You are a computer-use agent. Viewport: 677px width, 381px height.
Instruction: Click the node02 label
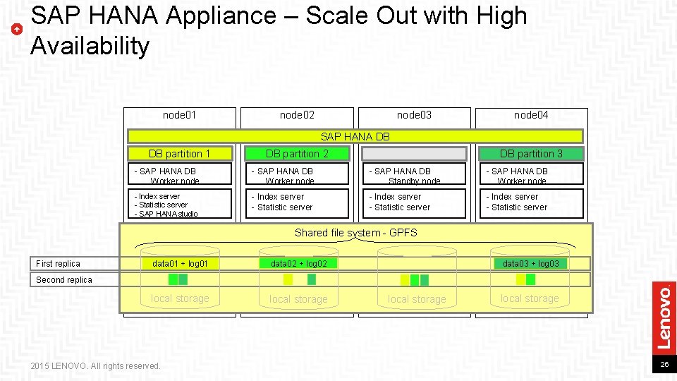(297, 115)
